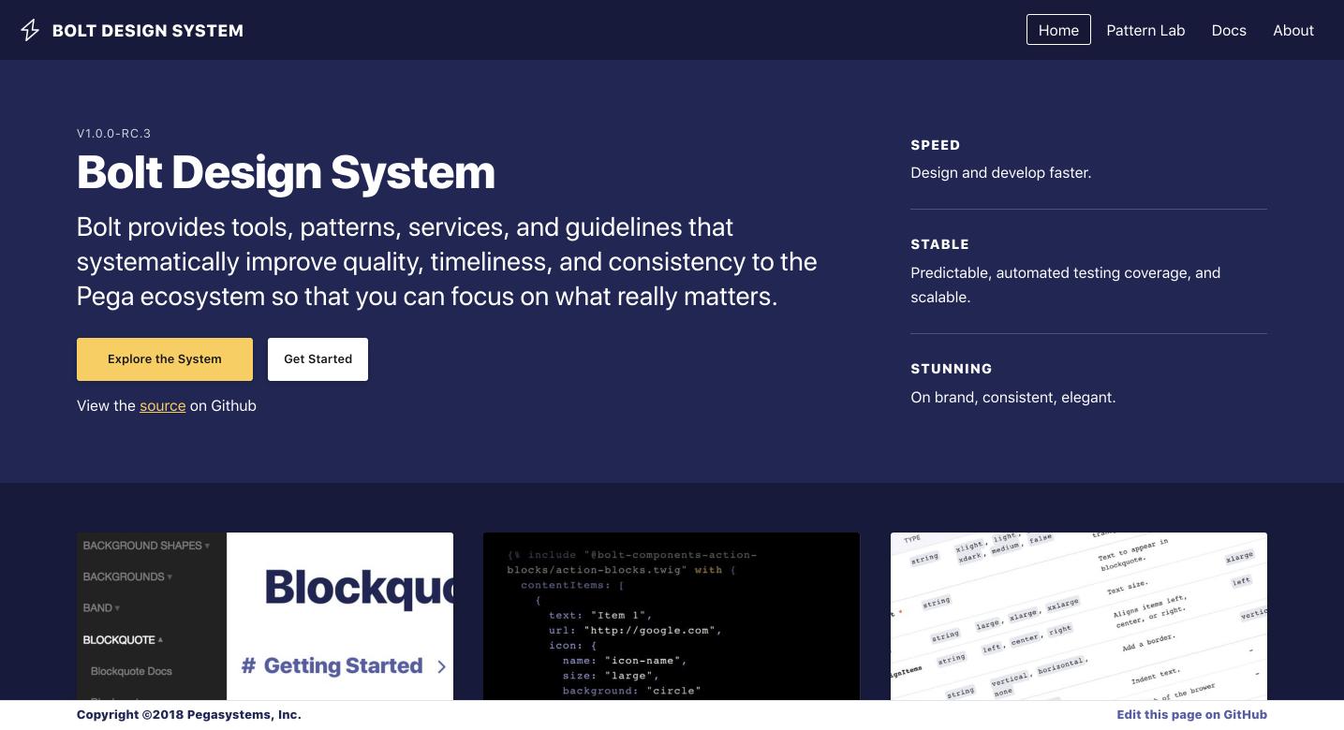Click the arrow beside Getting Started
The width and height of the screenshot is (1344, 730).
point(441,666)
